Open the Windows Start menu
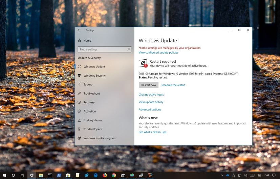Viewport: 280px width, 179px height. 4,175
